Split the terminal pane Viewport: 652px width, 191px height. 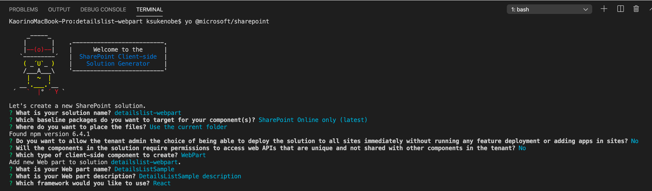[620, 9]
